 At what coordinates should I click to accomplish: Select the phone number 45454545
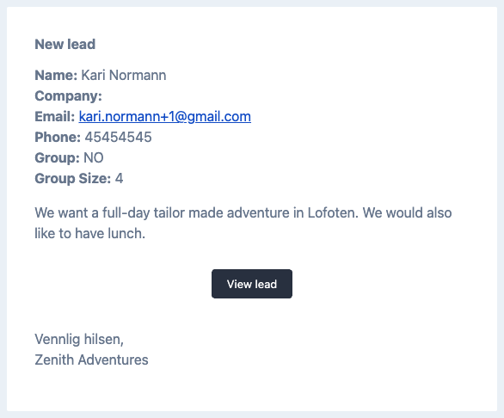(118, 138)
